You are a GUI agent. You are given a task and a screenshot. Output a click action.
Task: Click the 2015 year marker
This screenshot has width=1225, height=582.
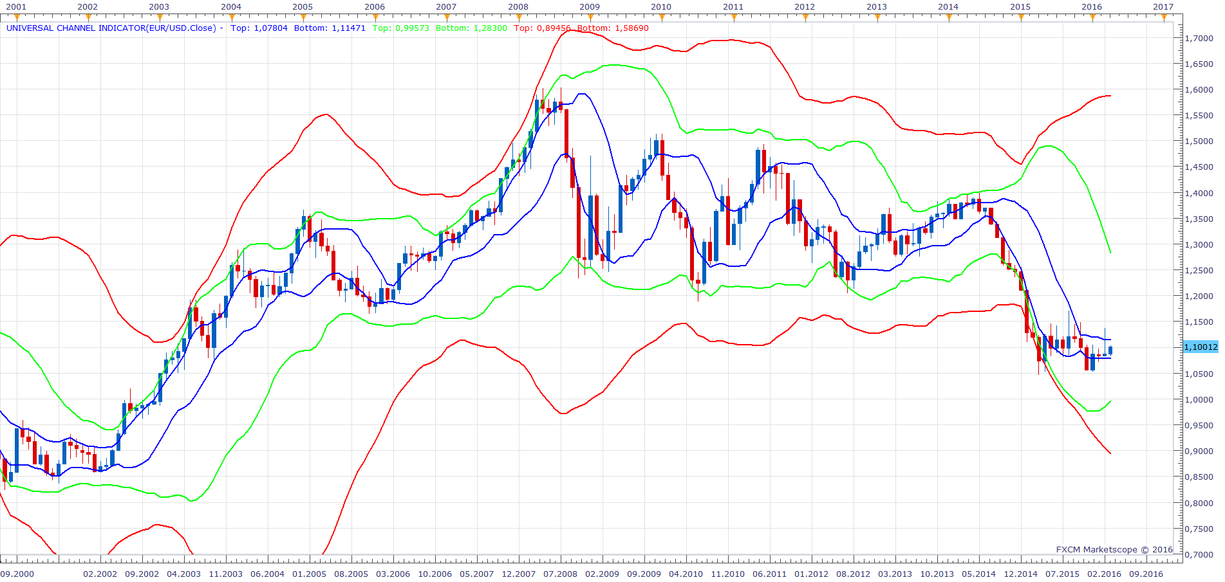click(x=1021, y=17)
